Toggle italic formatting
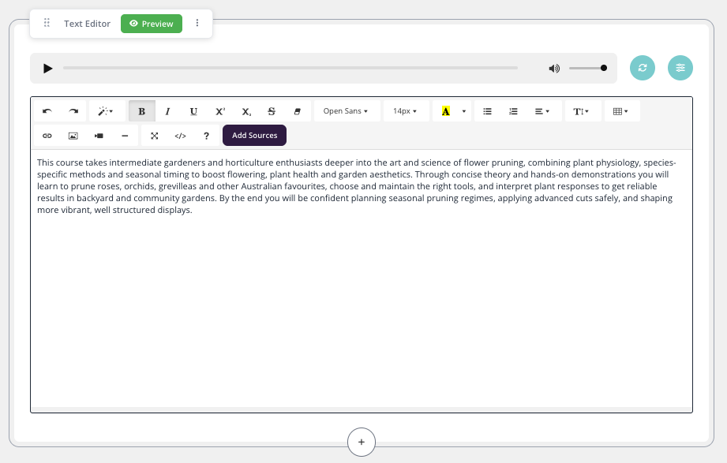The width and height of the screenshot is (727, 463). pos(168,111)
